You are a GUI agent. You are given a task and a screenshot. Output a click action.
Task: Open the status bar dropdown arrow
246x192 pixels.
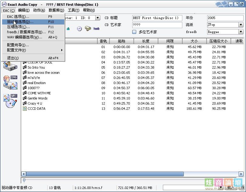(221, 187)
